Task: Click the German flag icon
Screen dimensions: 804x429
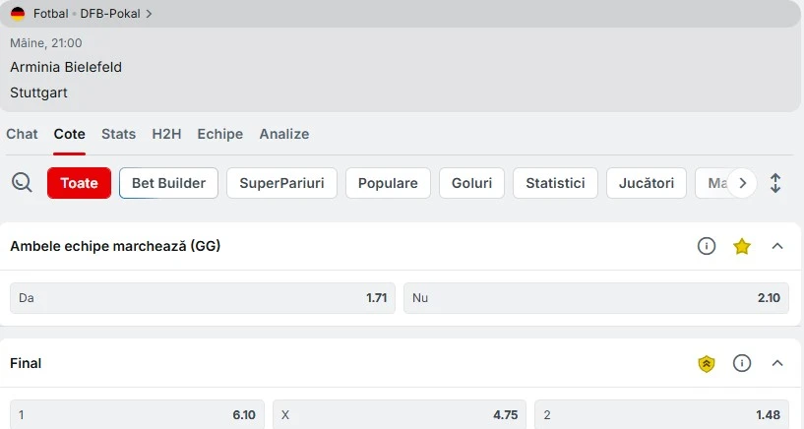Action: click(18, 14)
